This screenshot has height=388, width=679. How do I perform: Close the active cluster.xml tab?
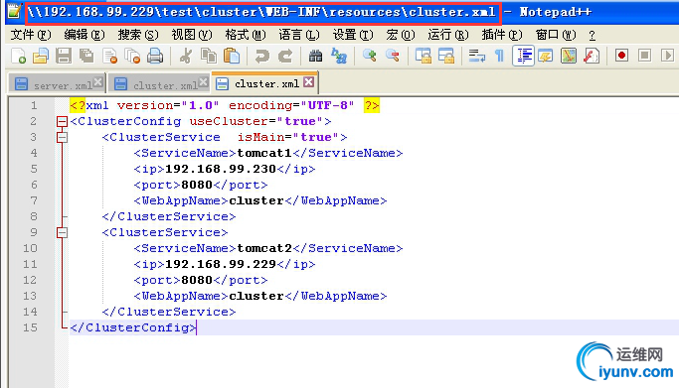coord(308,82)
